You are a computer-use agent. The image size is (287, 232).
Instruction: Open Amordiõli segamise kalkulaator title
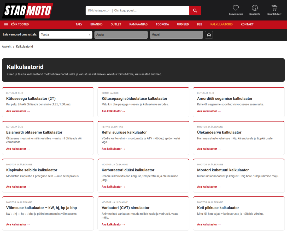(225, 98)
